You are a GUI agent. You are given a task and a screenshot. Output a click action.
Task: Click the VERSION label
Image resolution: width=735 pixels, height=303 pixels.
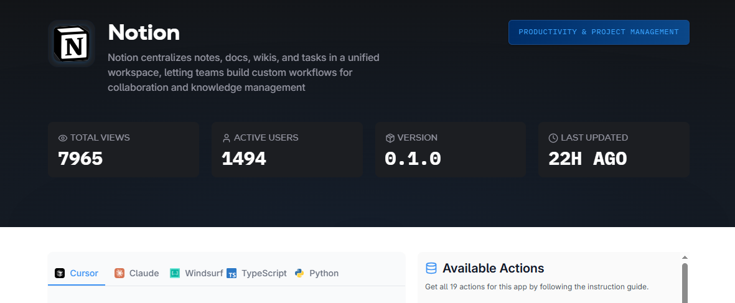point(417,138)
